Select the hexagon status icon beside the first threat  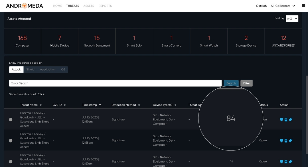11,119
